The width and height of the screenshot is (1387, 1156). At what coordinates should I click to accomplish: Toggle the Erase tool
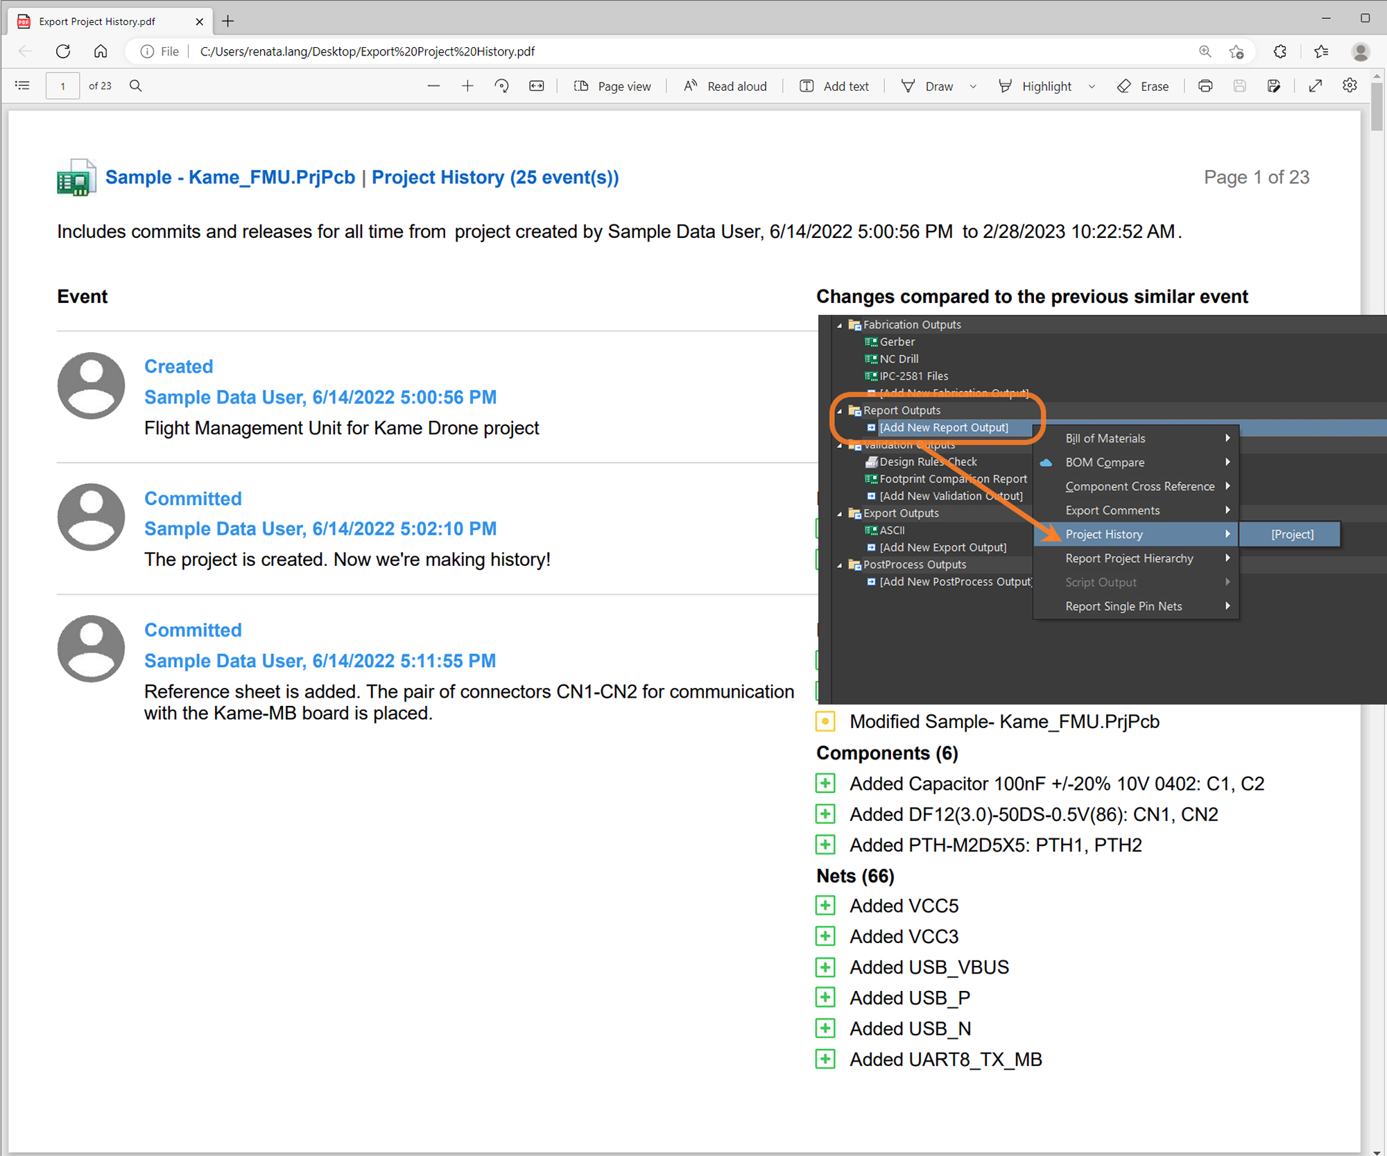pos(1143,86)
